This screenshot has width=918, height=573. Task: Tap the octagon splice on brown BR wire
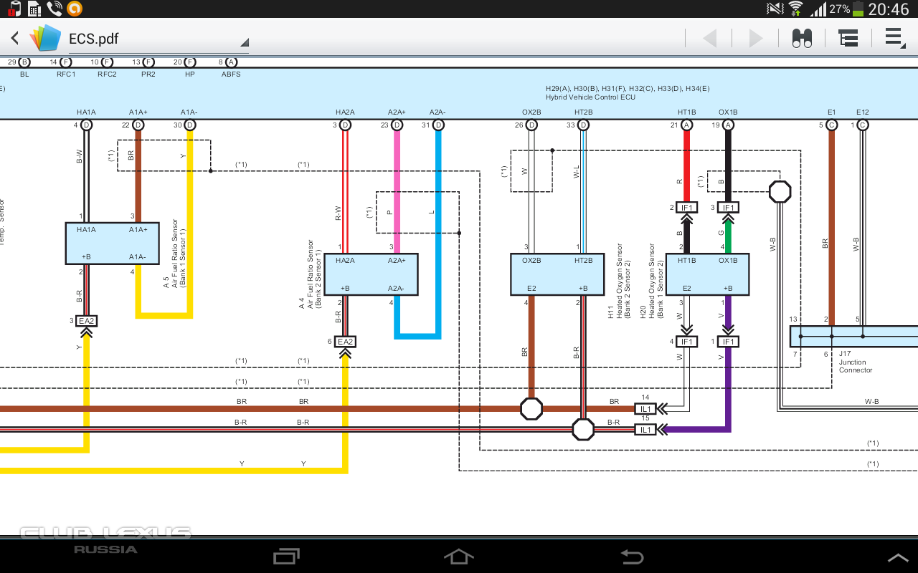(531, 409)
